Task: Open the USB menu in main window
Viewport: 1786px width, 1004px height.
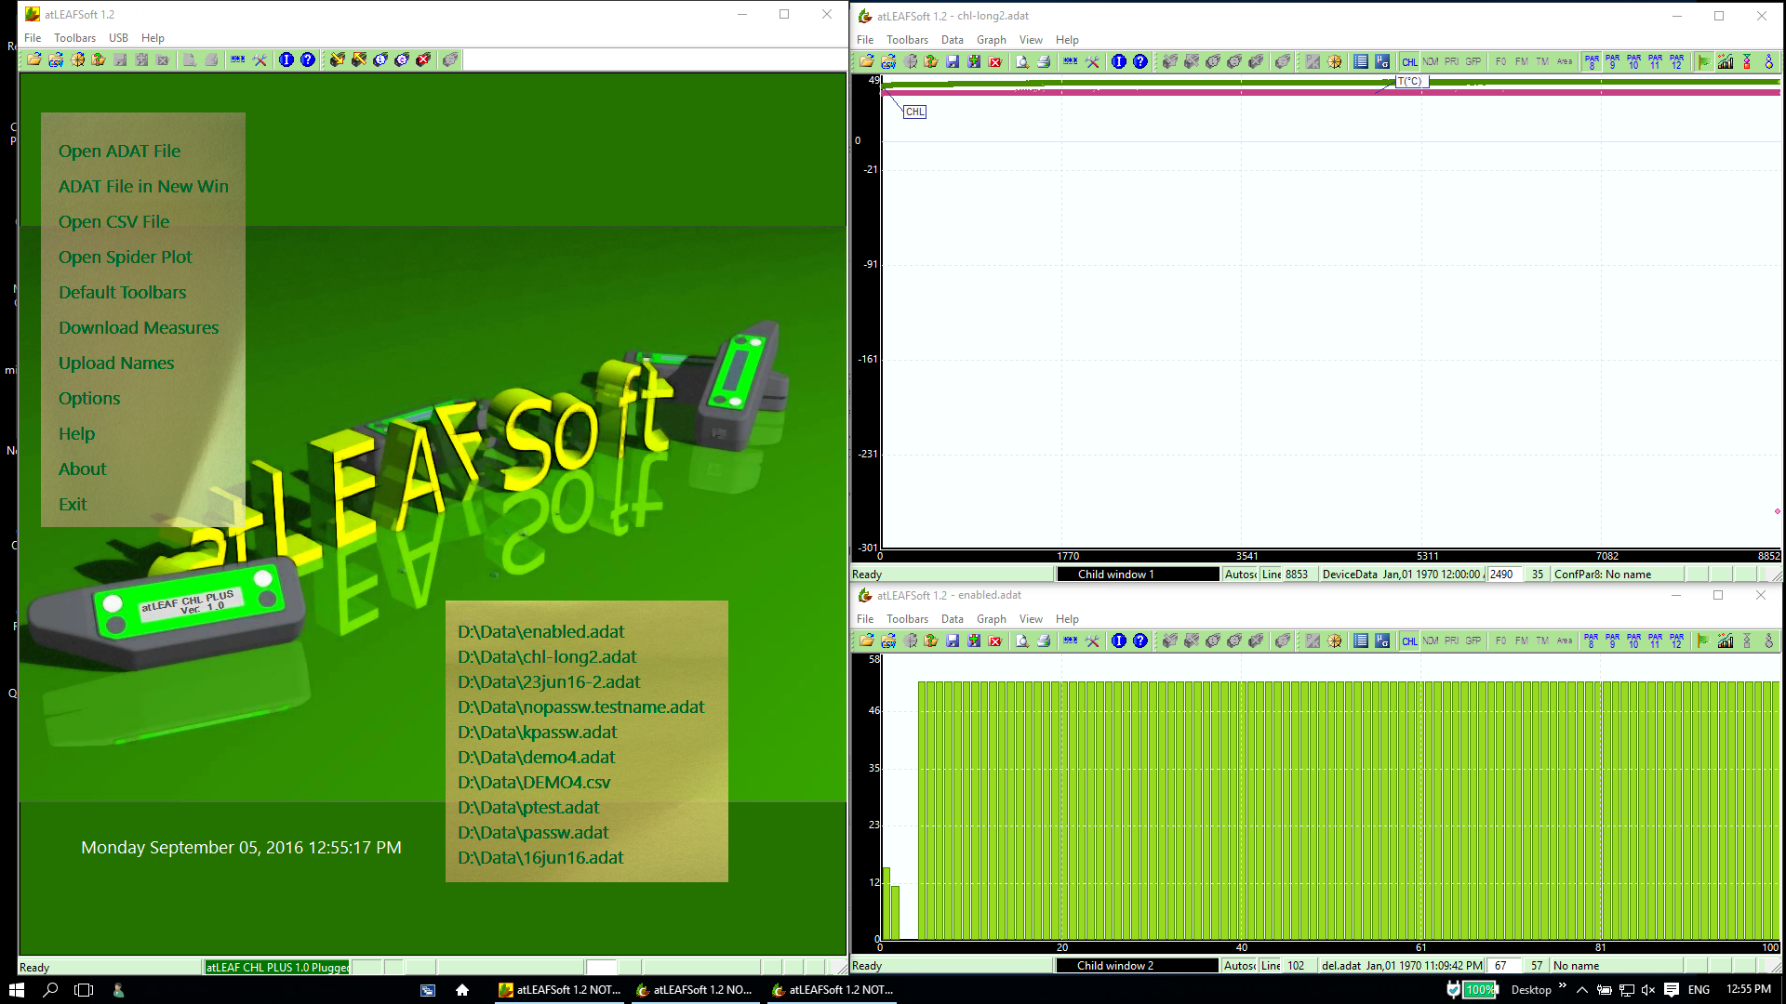Action: [x=118, y=38]
